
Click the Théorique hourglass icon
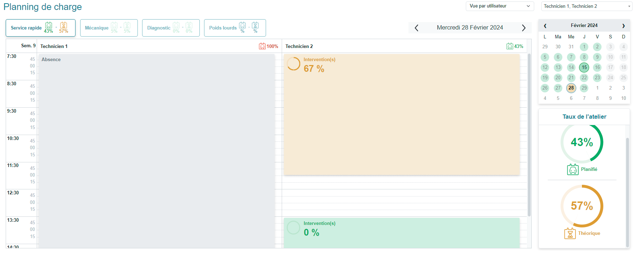570,233
